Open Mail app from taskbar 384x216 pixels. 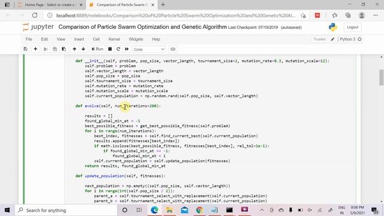184,210
